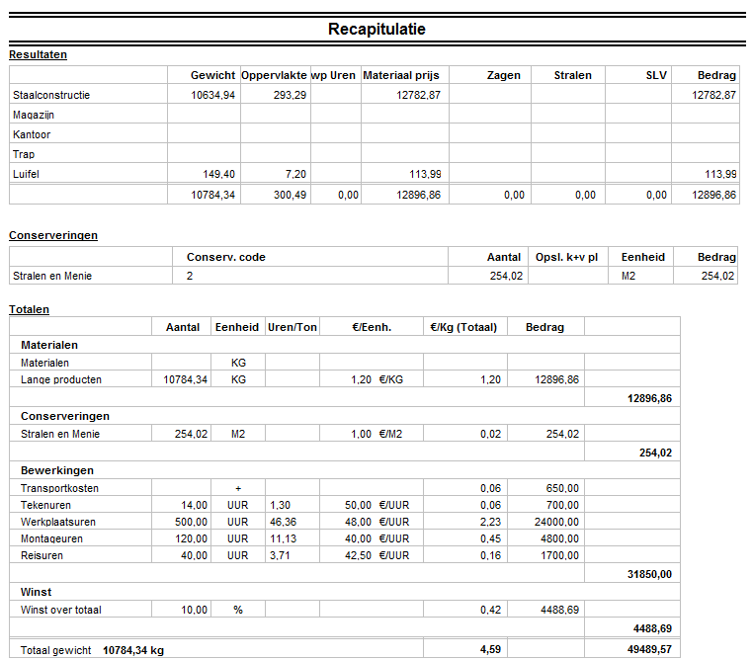
Task: Click the Luifel surface value 7,20
Action: tap(295, 174)
